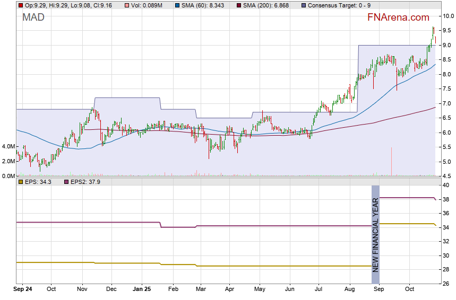Click the tall volume spike bar in September
This screenshot has height=300, width=456.
(x=392, y=162)
